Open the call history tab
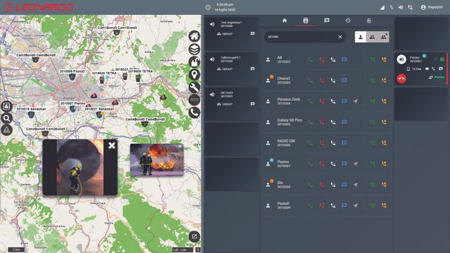Image resolution: width=450 pixels, height=253 pixels. pos(348,21)
